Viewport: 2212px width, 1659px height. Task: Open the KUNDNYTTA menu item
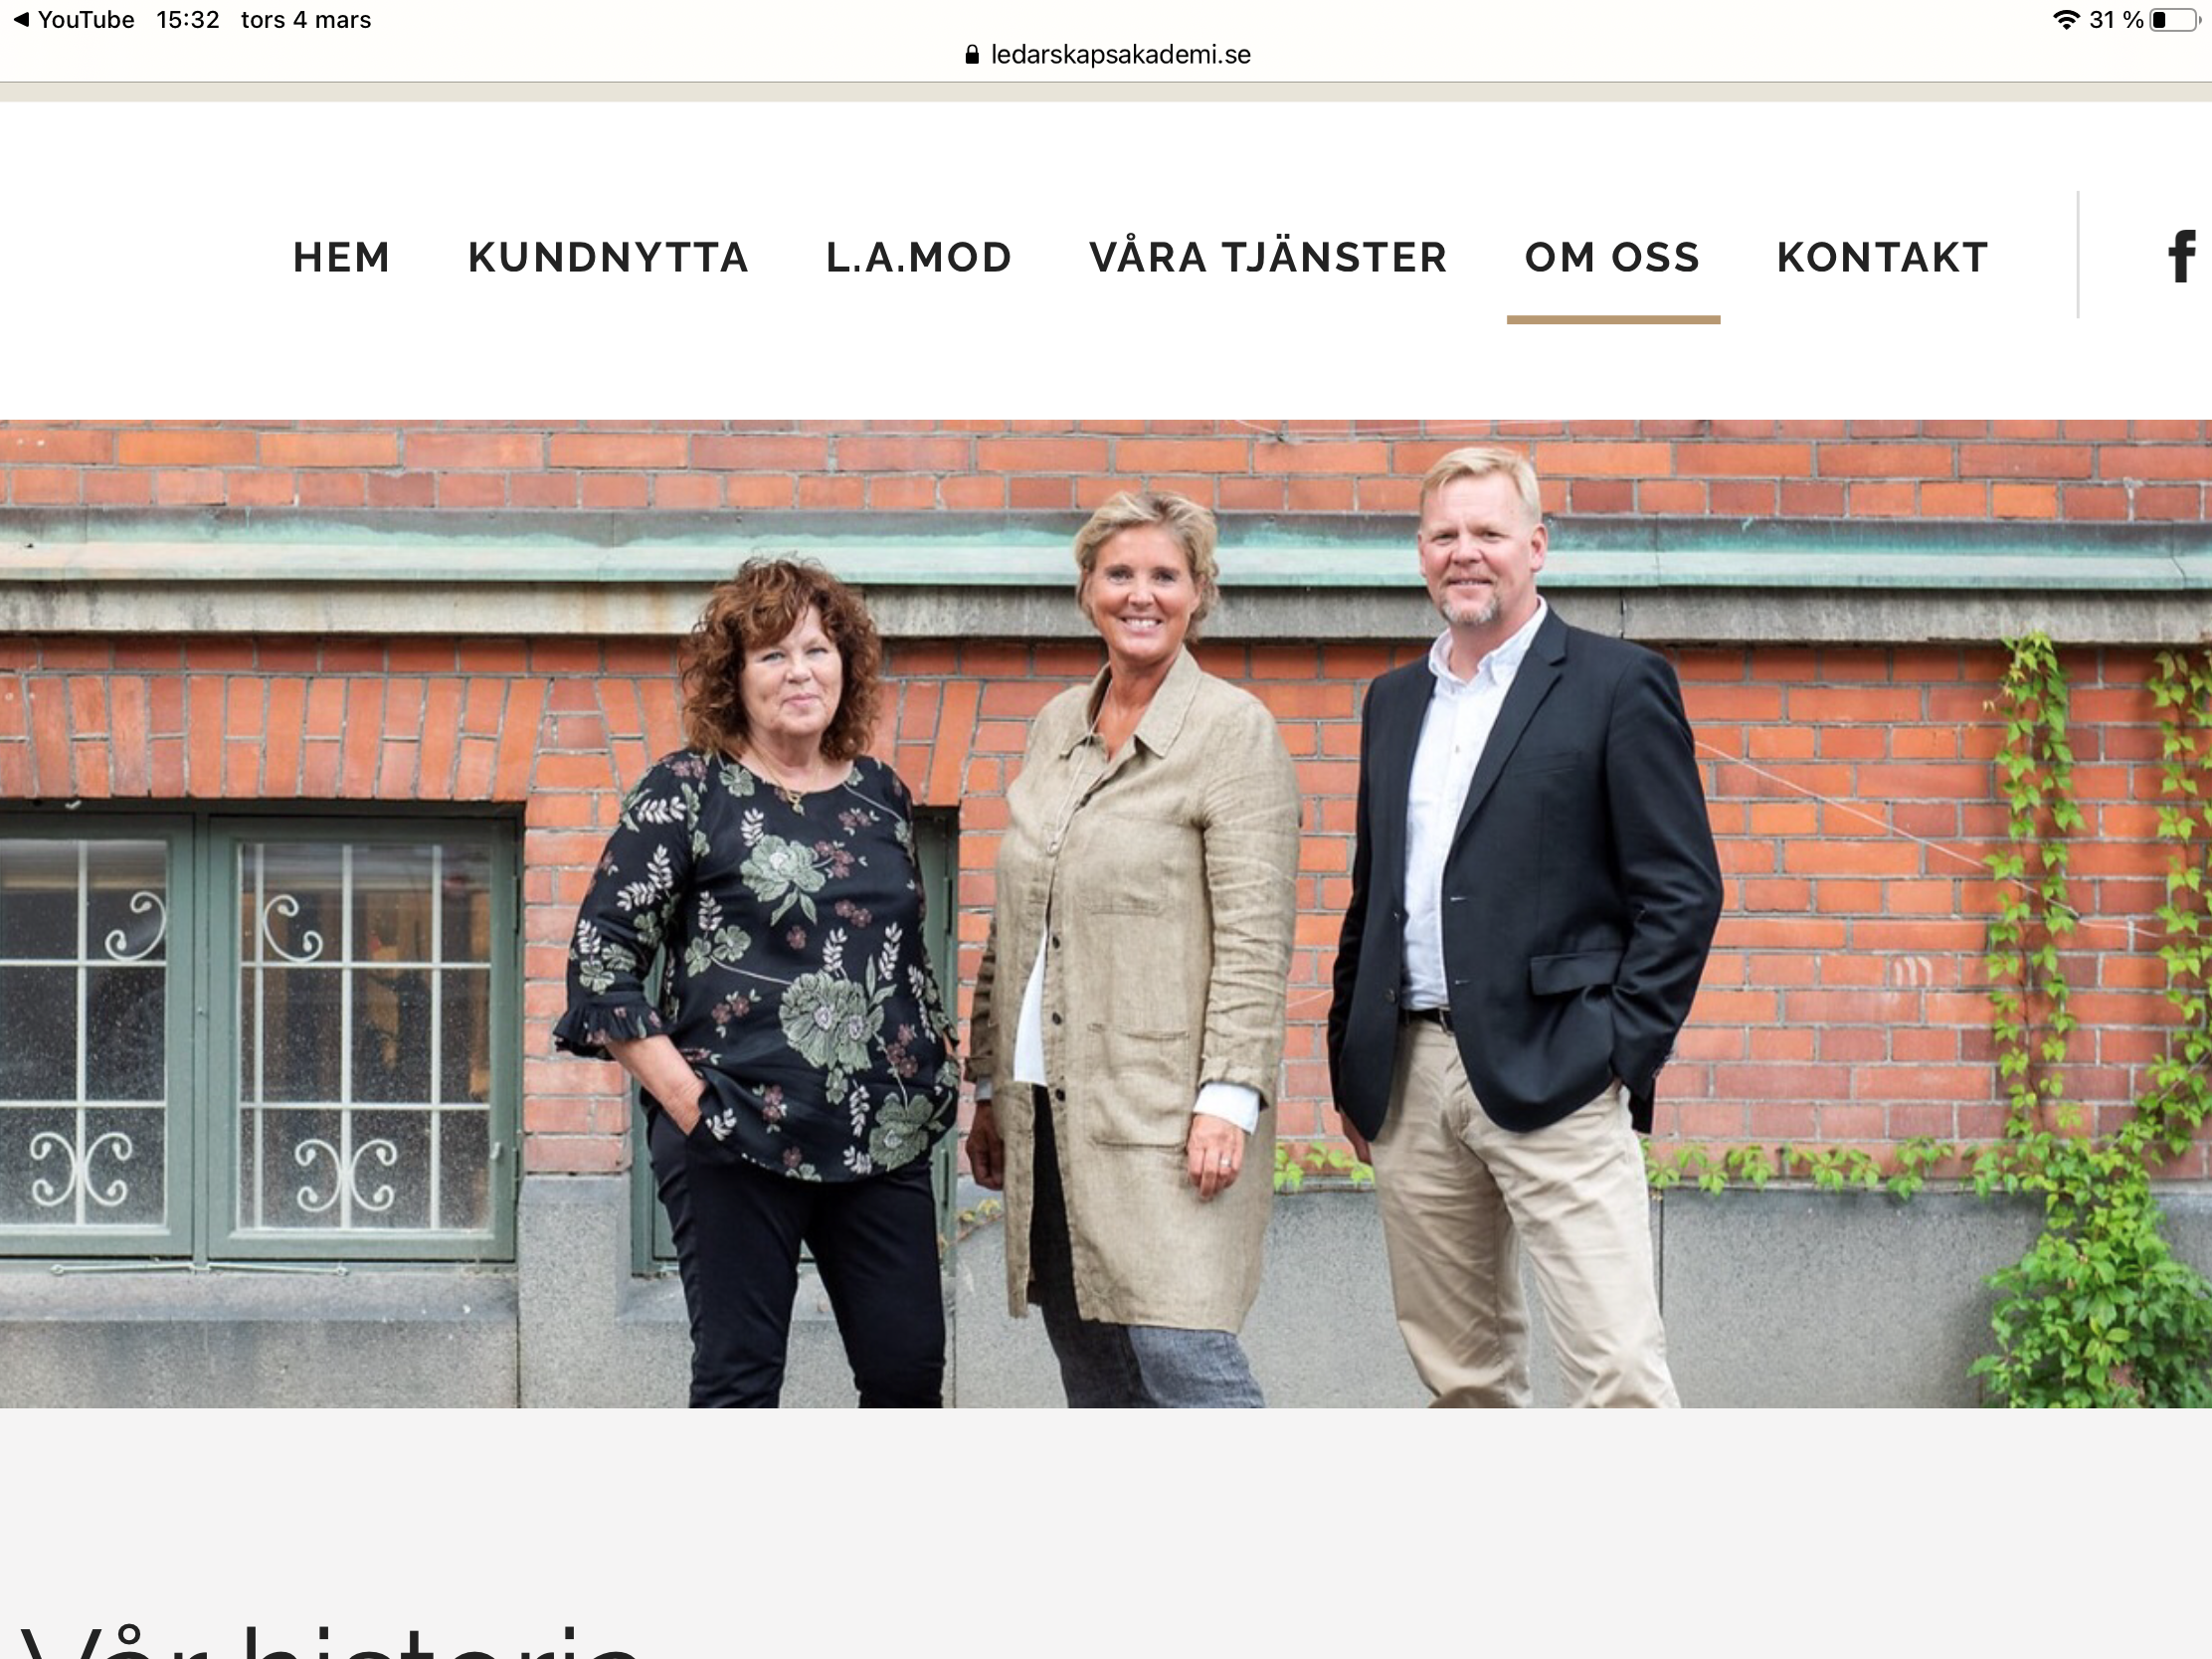click(x=608, y=257)
